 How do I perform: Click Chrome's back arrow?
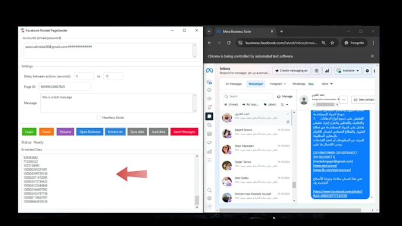[209, 42]
